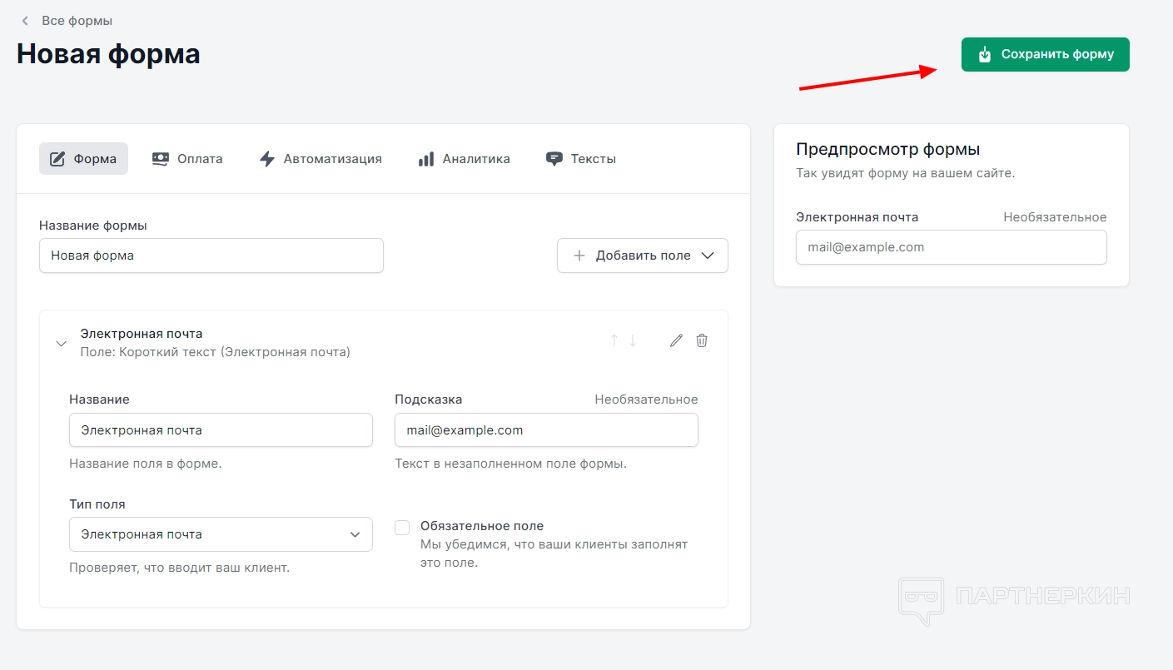Move the field up with the up arrow

pos(614,340)
